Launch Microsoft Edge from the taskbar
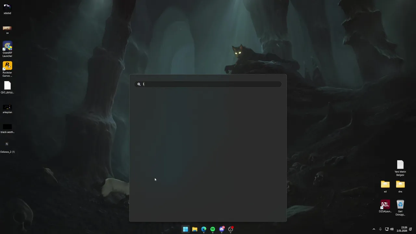This screenshot has height=234, width=416. tap(204, 229)
